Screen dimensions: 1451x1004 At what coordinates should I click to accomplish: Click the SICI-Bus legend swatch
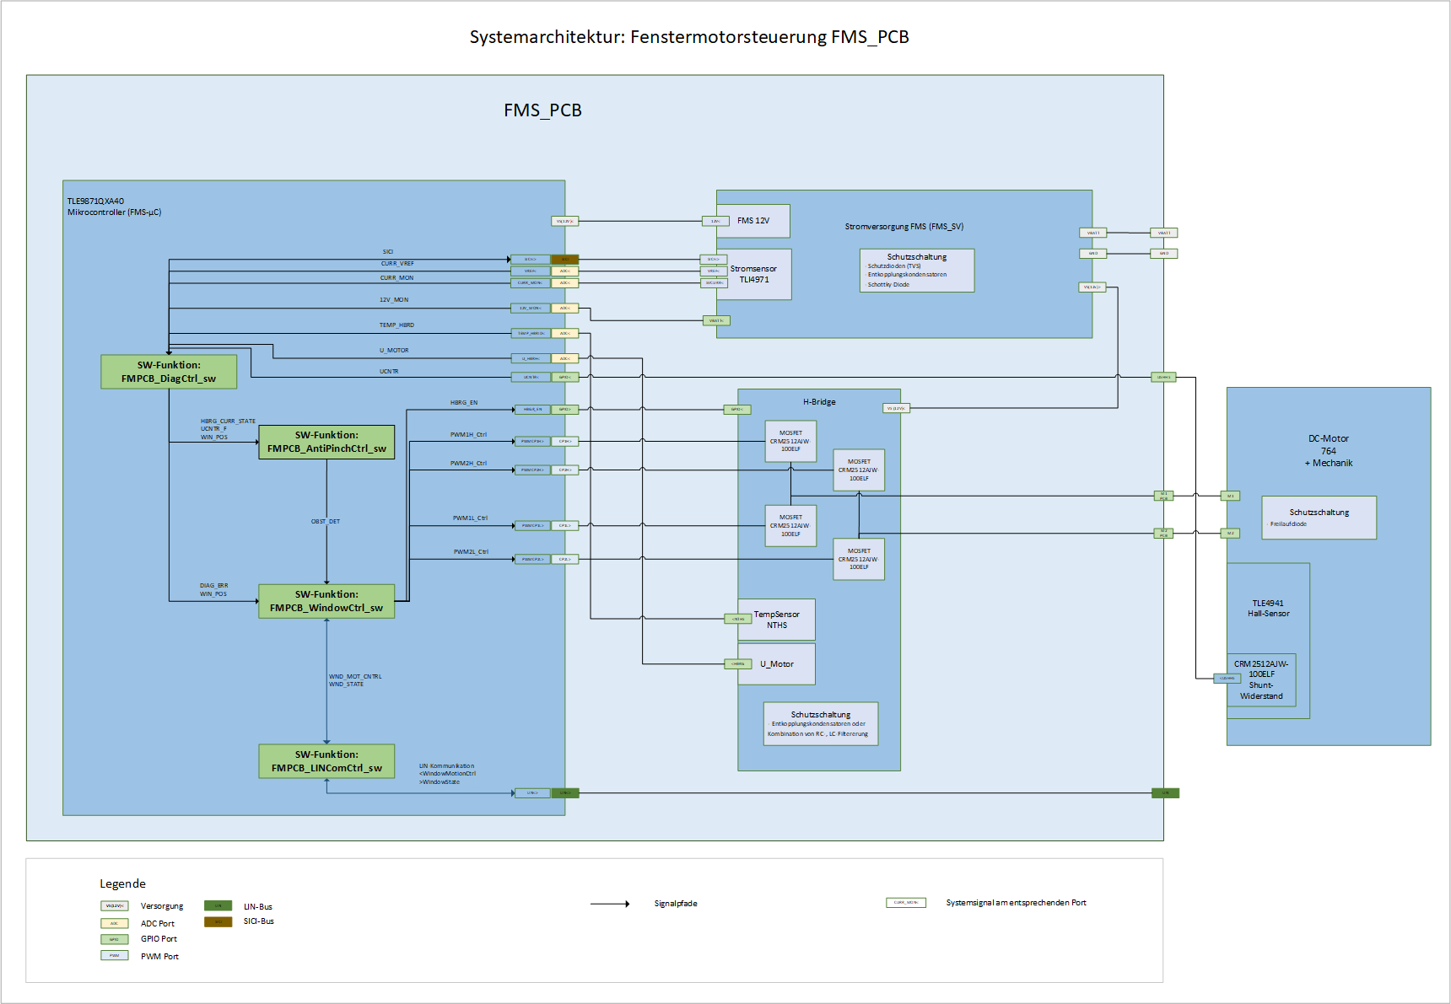(218, 921)
